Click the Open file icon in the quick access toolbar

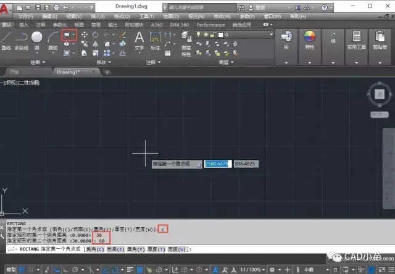(x=28, y=7)
